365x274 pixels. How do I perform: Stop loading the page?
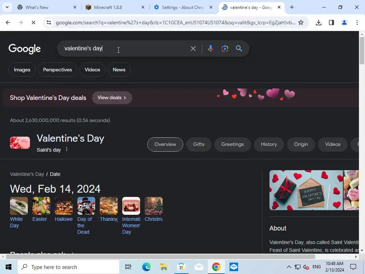[33, 22]
